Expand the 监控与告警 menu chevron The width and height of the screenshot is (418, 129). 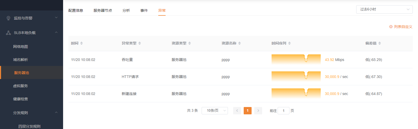pos(56,18)
